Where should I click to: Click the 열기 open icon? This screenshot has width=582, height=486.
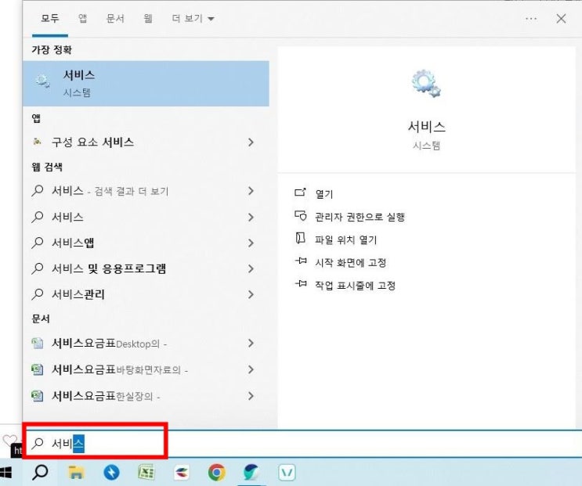(300, 192)
